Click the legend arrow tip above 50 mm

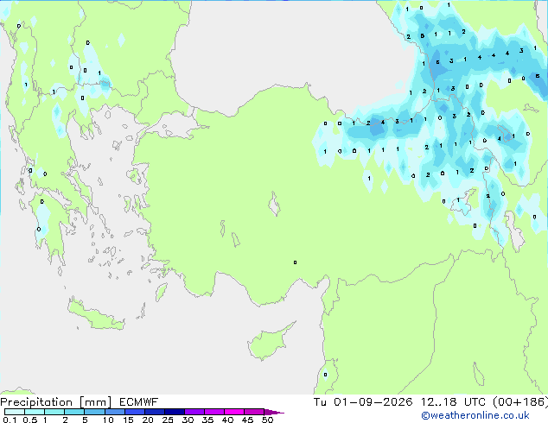coord(274,412)
